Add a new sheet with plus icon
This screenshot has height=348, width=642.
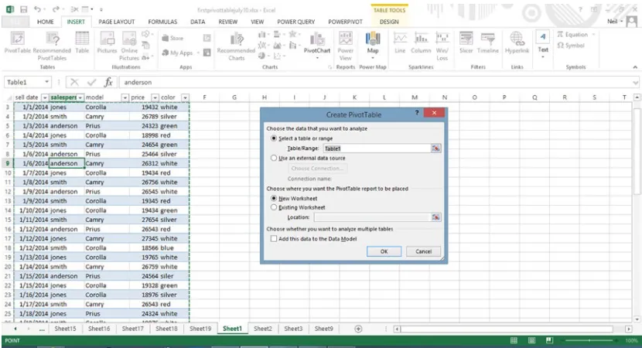coord(358,329)
